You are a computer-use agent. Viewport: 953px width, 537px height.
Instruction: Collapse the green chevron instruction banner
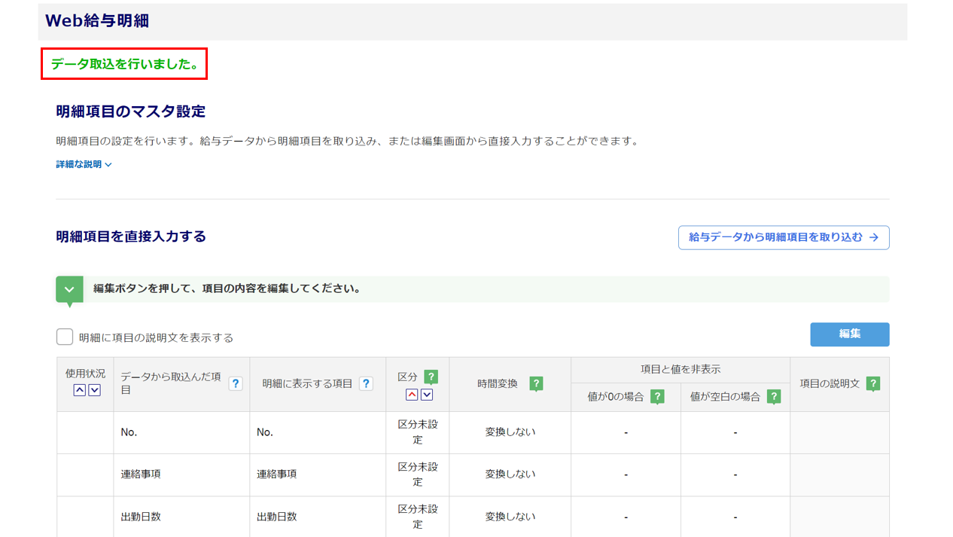[69, 289]
